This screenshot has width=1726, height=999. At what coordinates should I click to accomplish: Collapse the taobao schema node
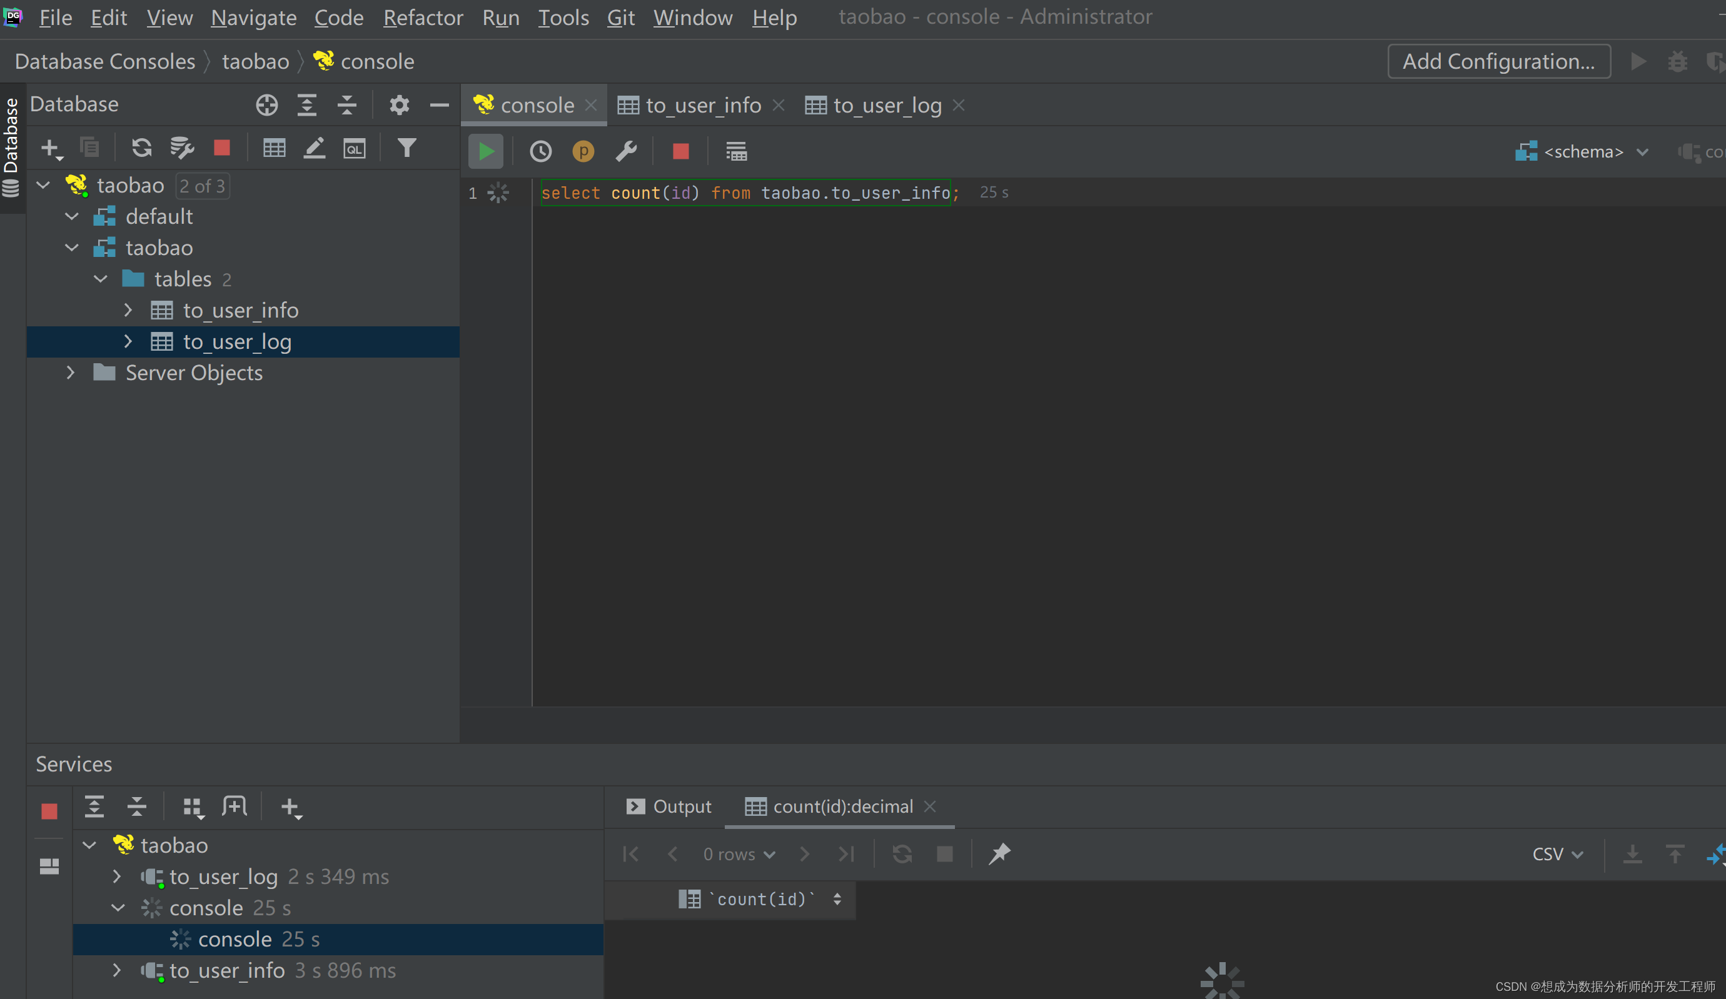pyautogui.click(x=73, y=246)
